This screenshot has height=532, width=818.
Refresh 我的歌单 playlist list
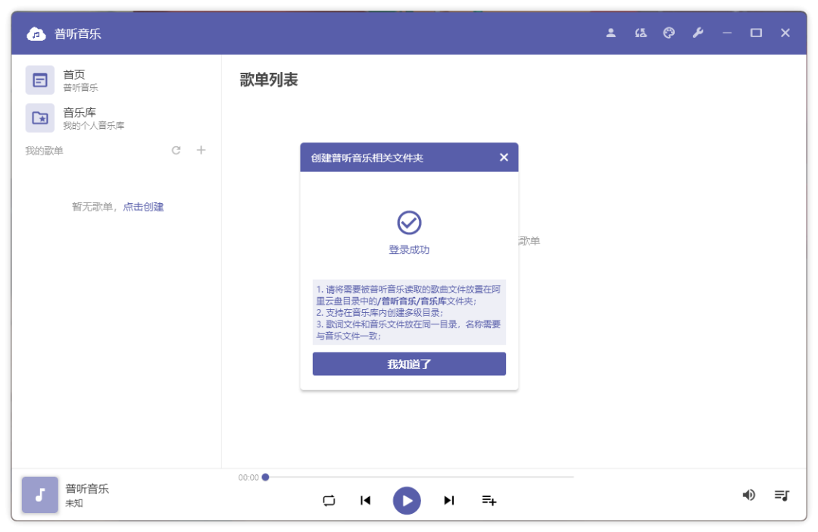(176, 150)
